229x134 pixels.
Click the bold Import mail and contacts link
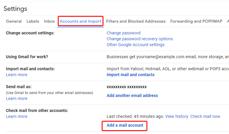[131, 75]
